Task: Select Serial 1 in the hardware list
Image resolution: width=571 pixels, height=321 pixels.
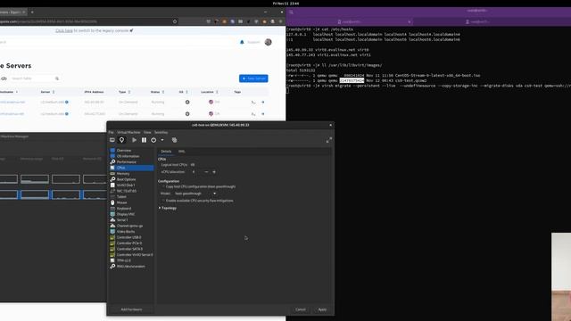Action: [131, 220]
